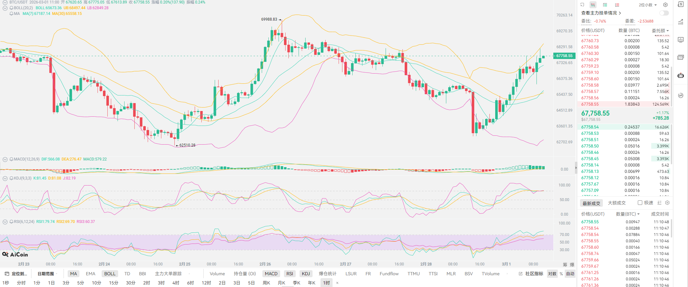Open the growth chart icon in sidebar
This screenshot has height=287, width=688.
[x=681, y=22]
